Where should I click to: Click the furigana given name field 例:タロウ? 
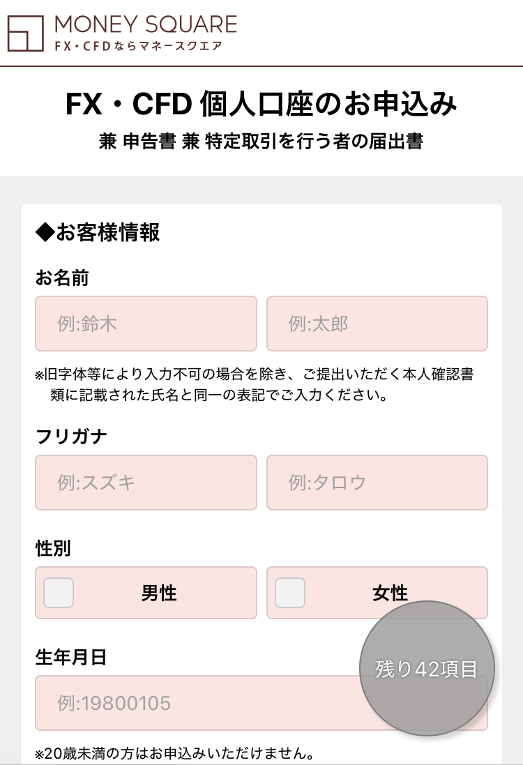click(377, 483)
